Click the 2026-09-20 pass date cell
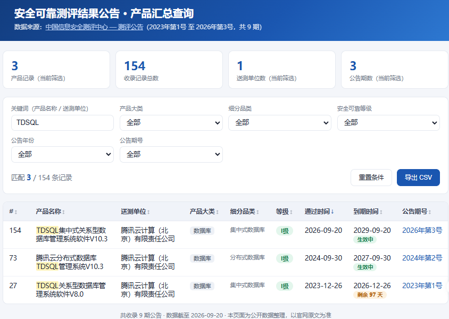The width and height of the screenshot is (449, 319). click(x=323, y=230)
